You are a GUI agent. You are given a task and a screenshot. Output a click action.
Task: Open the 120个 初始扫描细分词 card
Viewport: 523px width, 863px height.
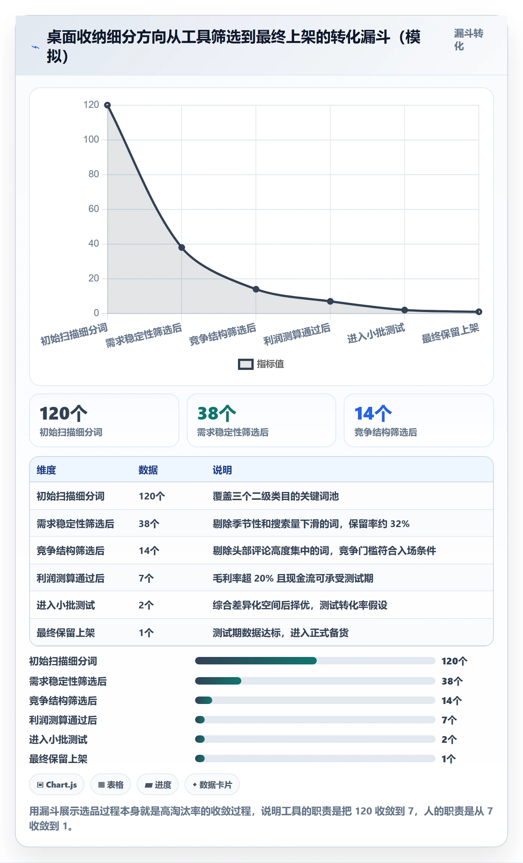tap(104, 420)
